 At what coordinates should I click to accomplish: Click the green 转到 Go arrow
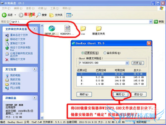coord(156,22)
